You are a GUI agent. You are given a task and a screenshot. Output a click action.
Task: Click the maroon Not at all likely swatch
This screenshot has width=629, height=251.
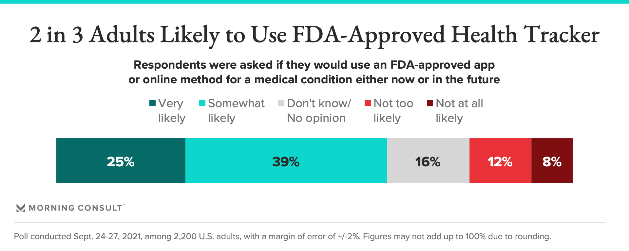[x=430, y=103]
